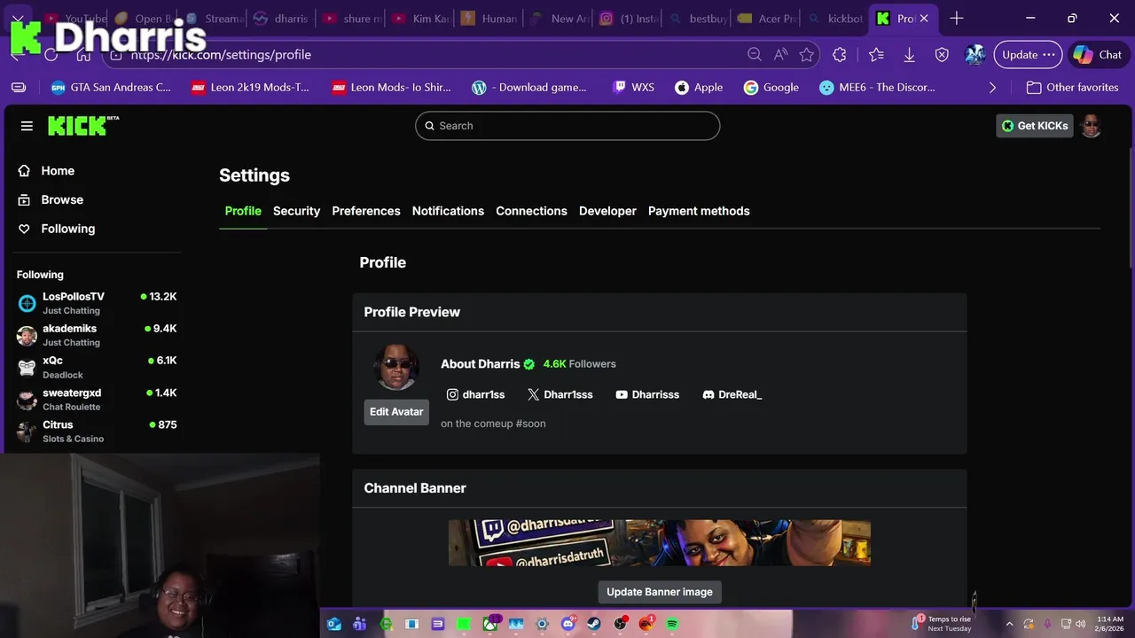Open the Favorites list icon
Viewport: 1135px width, 638px height.
tap(876, 55)
